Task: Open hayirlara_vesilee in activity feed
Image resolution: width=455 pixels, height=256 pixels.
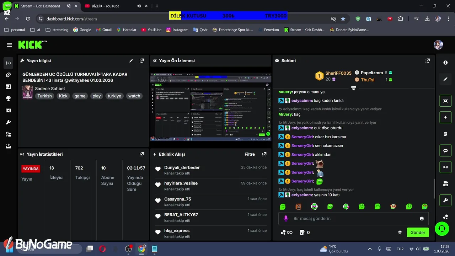Action: coord(181,183)
